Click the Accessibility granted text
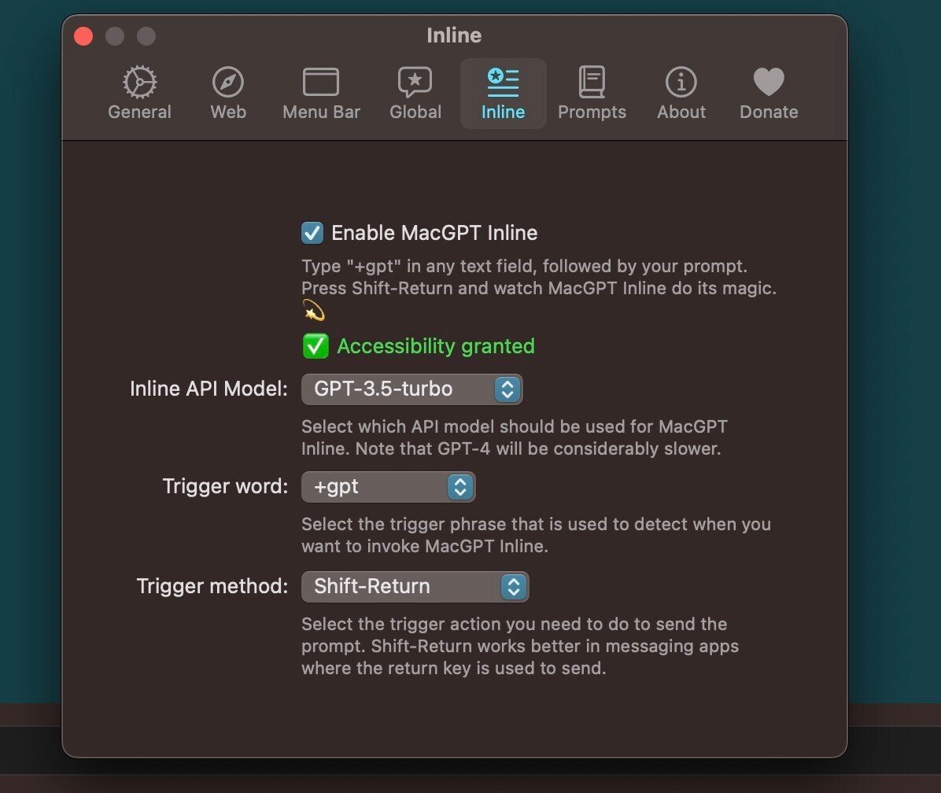The image size is (941, 793). tap(436, 346)
